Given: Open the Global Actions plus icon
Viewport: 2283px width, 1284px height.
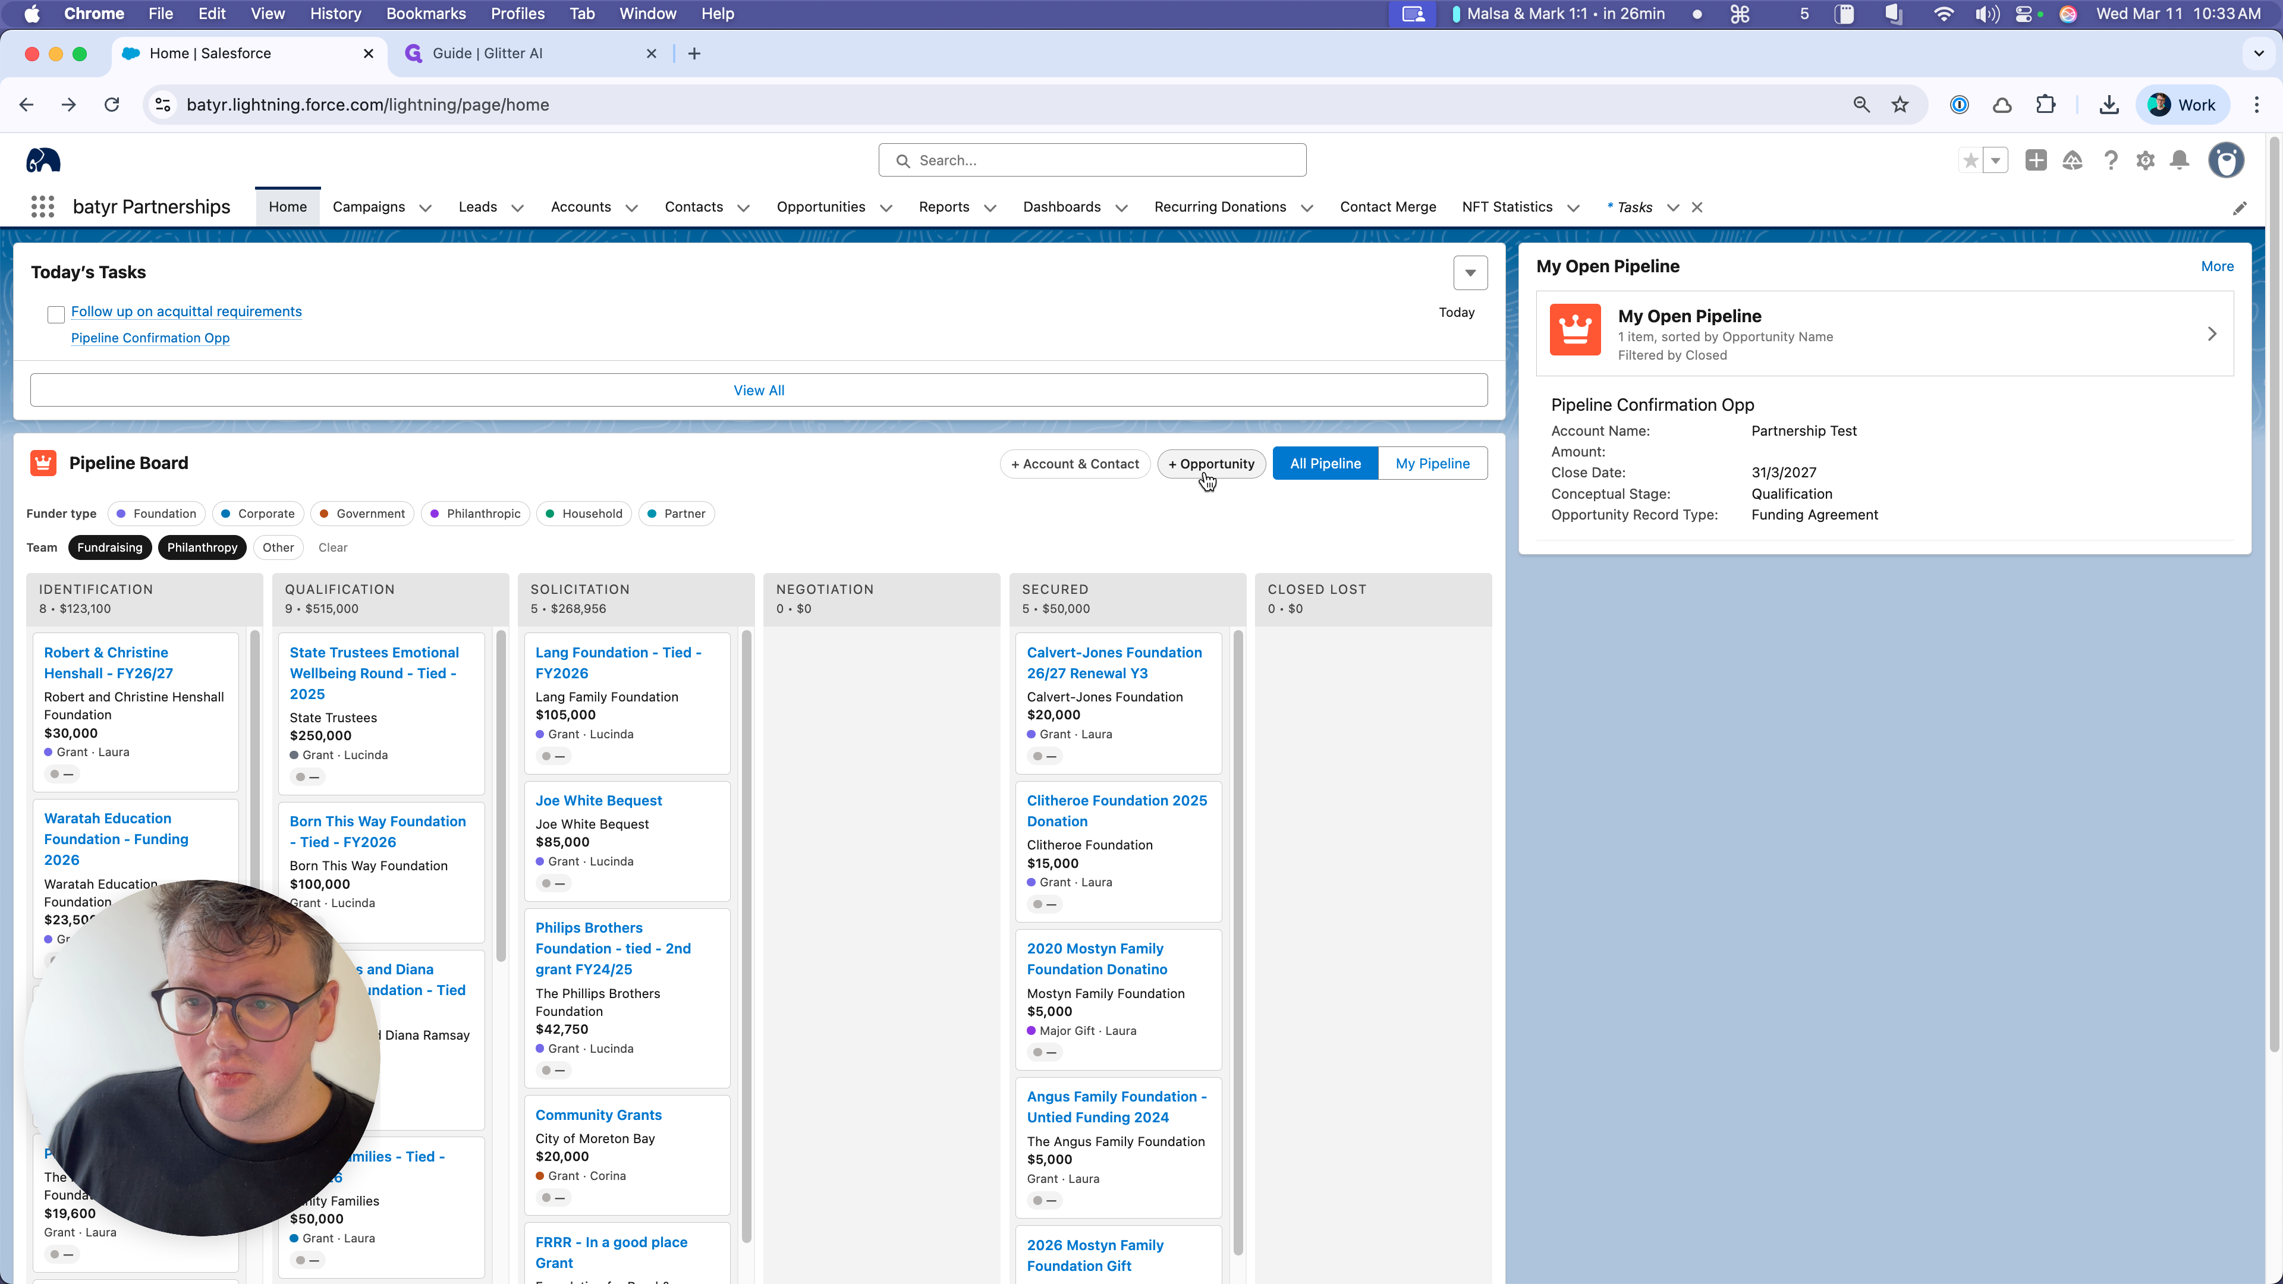Looking at the screenshot, I should point(2036,160).
